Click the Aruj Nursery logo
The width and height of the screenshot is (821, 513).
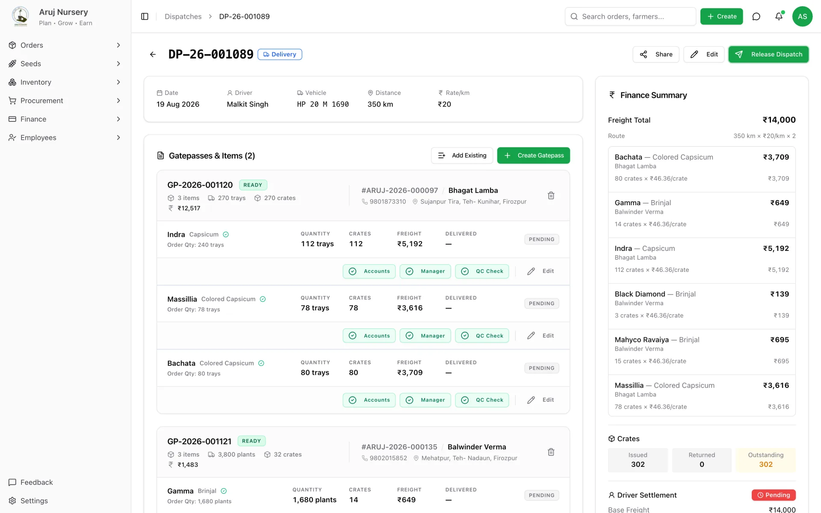[20, 16]
